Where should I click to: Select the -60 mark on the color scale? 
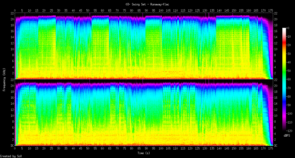[x=289, y=80]
